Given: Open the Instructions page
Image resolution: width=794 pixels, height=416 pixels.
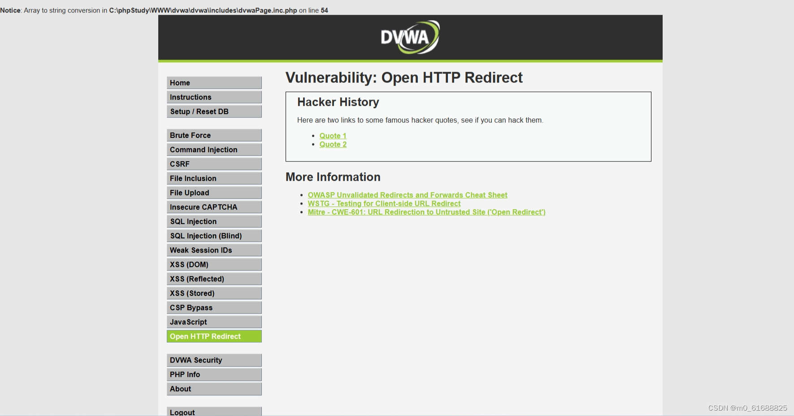Looking at the screenshot, I should [214, 97].
